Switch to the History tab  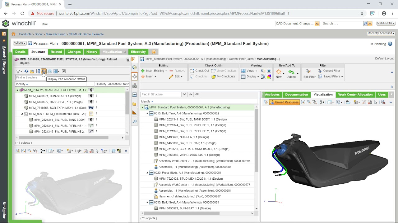click(x=92, y=52)
